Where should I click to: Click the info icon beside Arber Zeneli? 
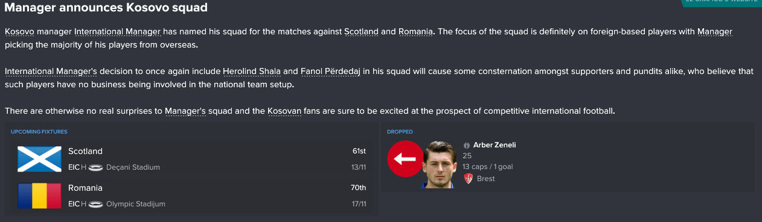click(466, 146)
